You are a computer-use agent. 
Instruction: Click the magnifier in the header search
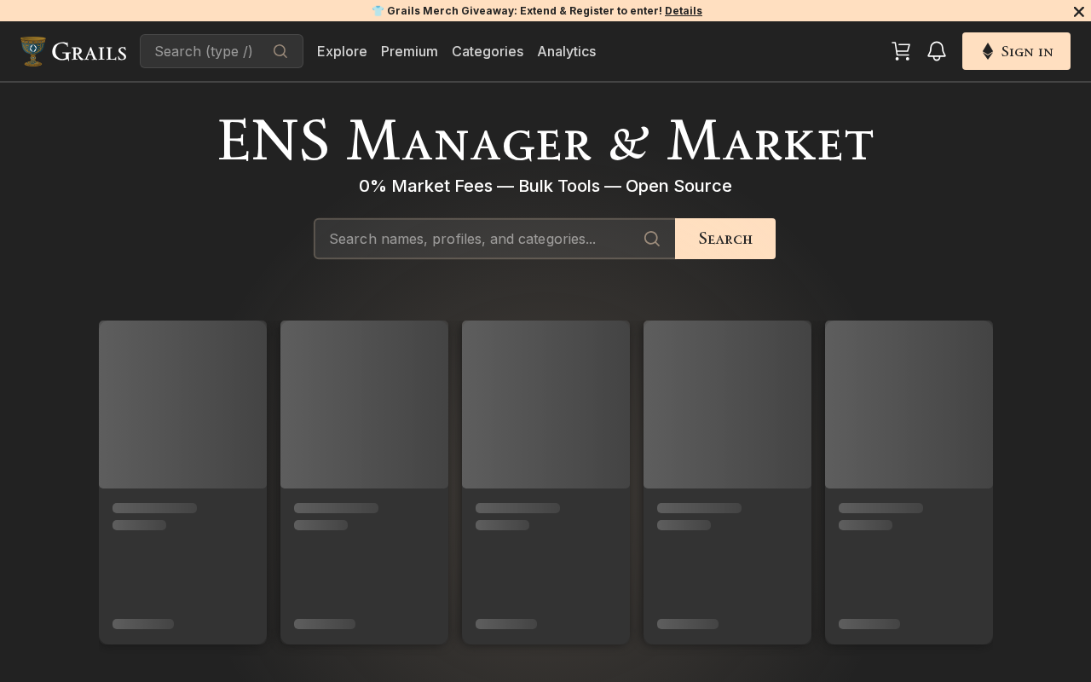tap(280, 51)
